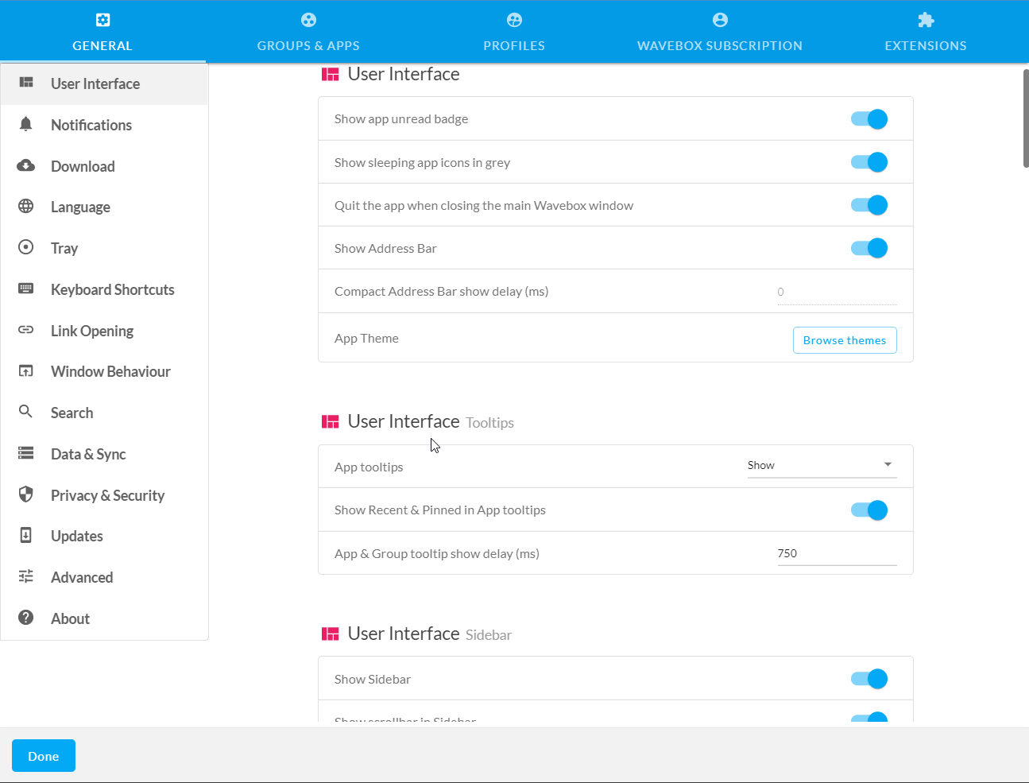
Task: Click the 'App tooltips' label text
Action: 369,467
